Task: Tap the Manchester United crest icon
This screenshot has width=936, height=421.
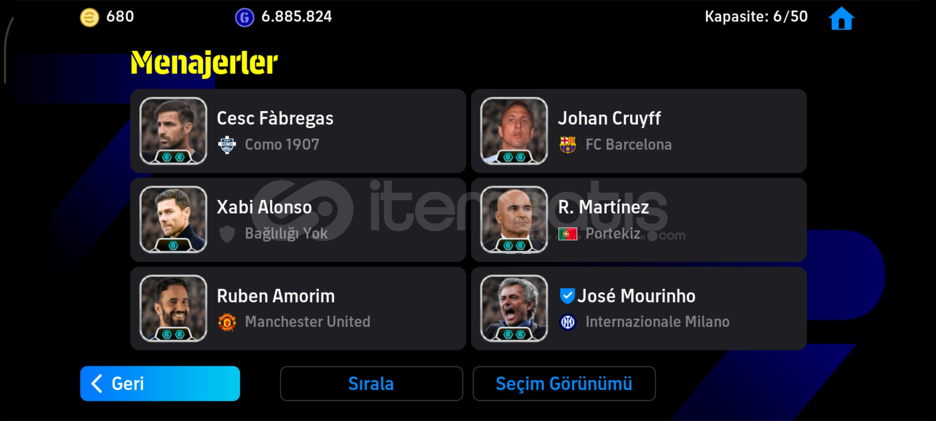Action: click(227, 322)
